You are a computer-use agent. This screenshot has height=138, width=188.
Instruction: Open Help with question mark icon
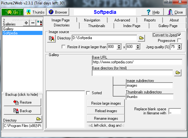[x=152, y=12]
